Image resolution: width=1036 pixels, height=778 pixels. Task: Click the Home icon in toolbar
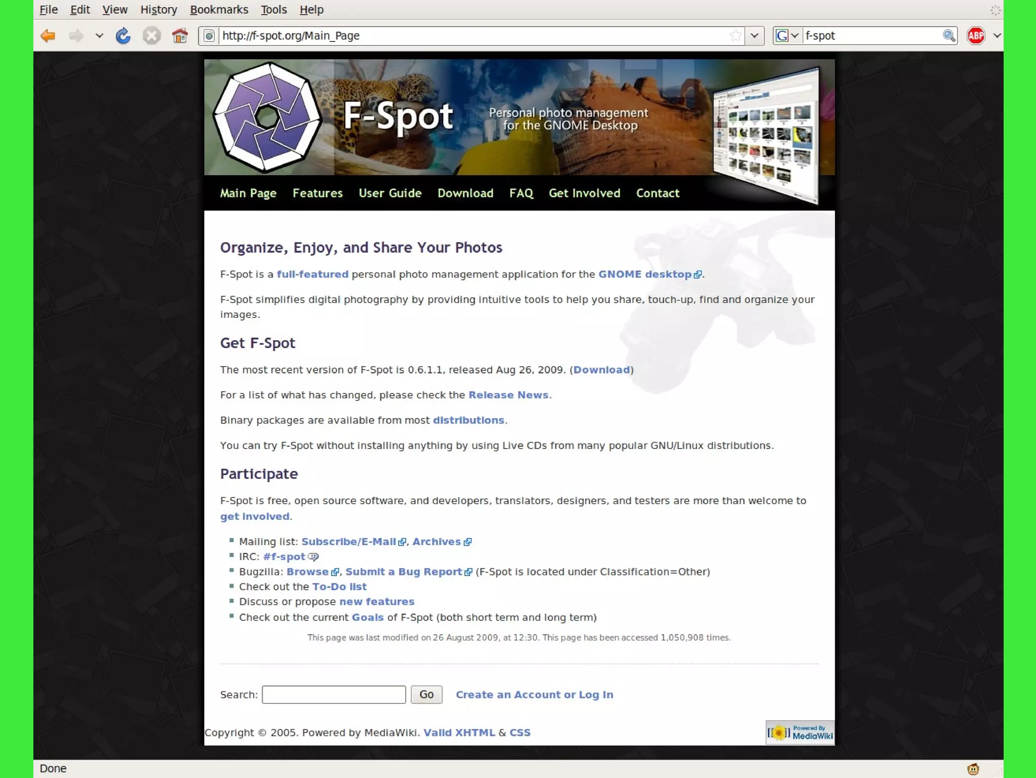[180, 36]
